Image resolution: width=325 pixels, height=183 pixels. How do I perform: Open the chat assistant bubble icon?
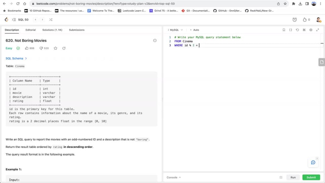point(313,162)
